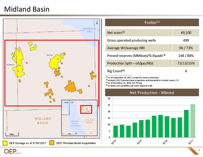
Task: Click the 3Q'16 axis label
Action: (165, 142)
